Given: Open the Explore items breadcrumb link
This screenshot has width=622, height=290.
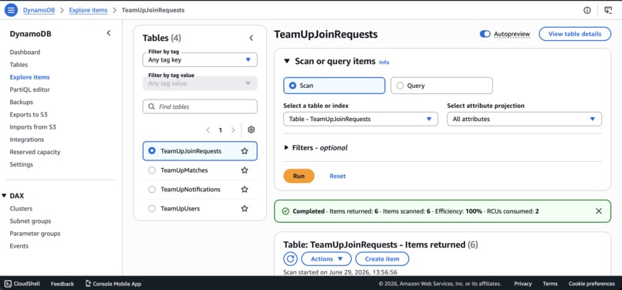Looking at the screenshot, I should pyautogui.click(x=88, y=10).
